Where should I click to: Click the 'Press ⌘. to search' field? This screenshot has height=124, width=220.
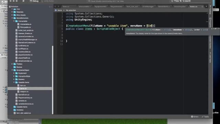(x=190, y=1)
